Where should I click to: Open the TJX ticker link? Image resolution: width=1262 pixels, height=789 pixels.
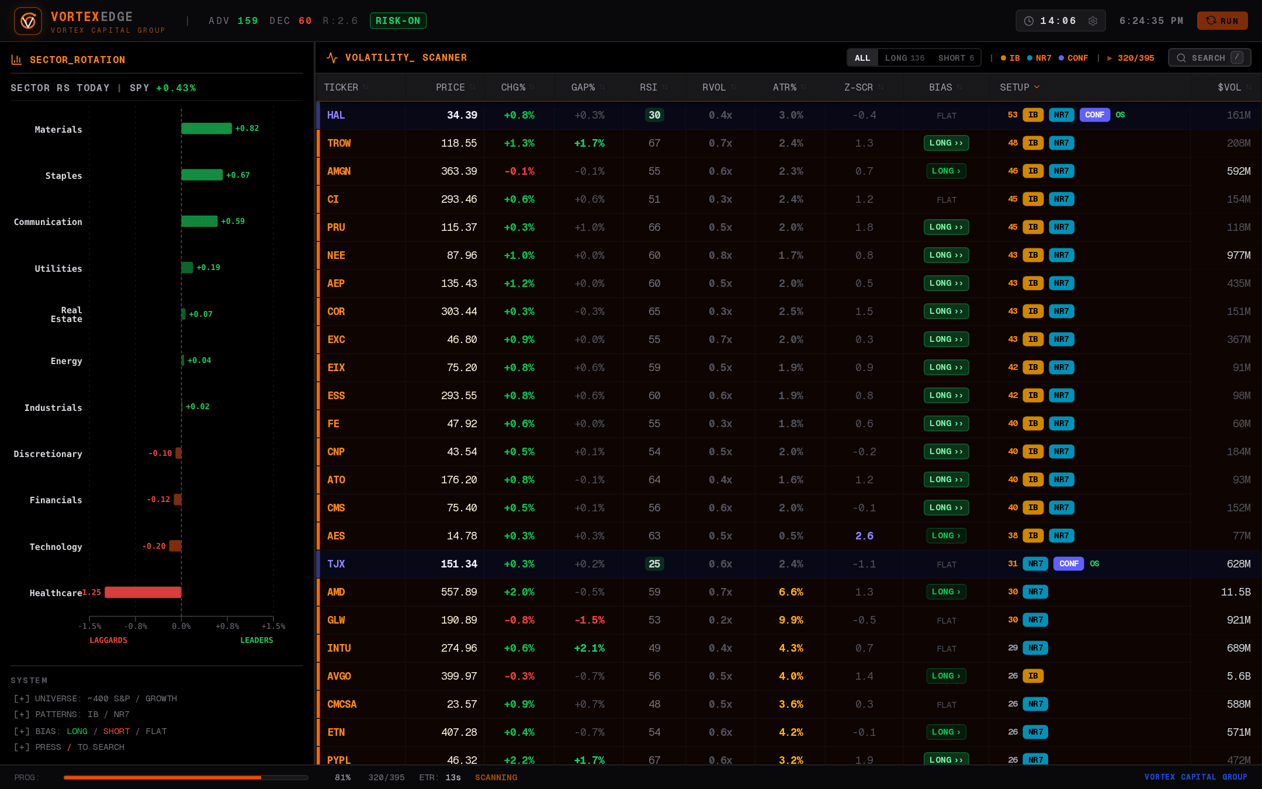click(x=336, y=564)
